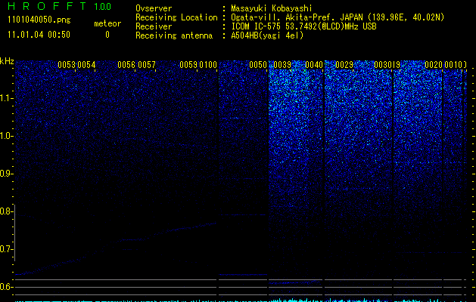Click the 0059 time marker

tap(188, 65)
